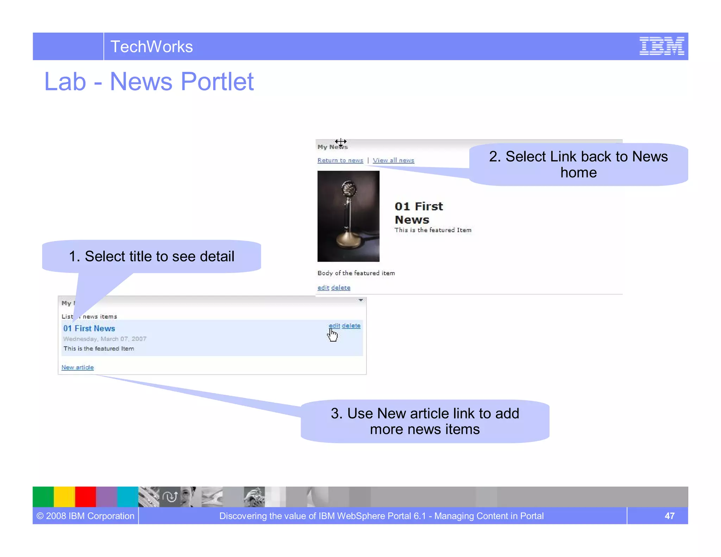This screenshot has width=721, height=557.
Task: Click the purple square in footer strip
Action: pyautogui.click(x=106, y=497)
